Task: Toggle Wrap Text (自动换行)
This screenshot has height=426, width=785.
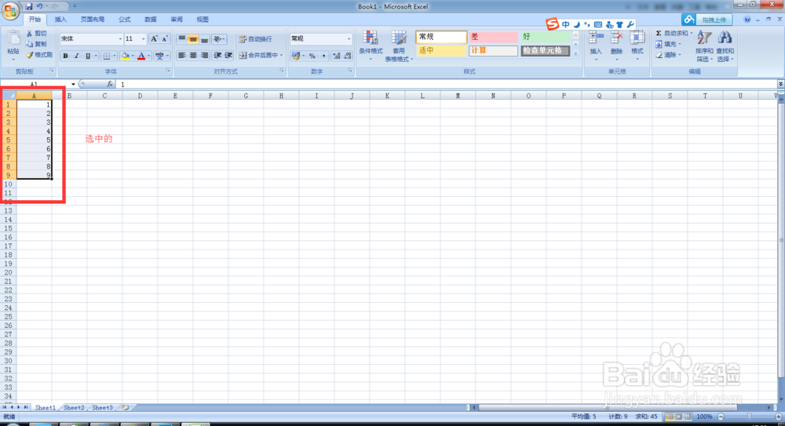Action: pyautogui.click(x=256, y=38)
